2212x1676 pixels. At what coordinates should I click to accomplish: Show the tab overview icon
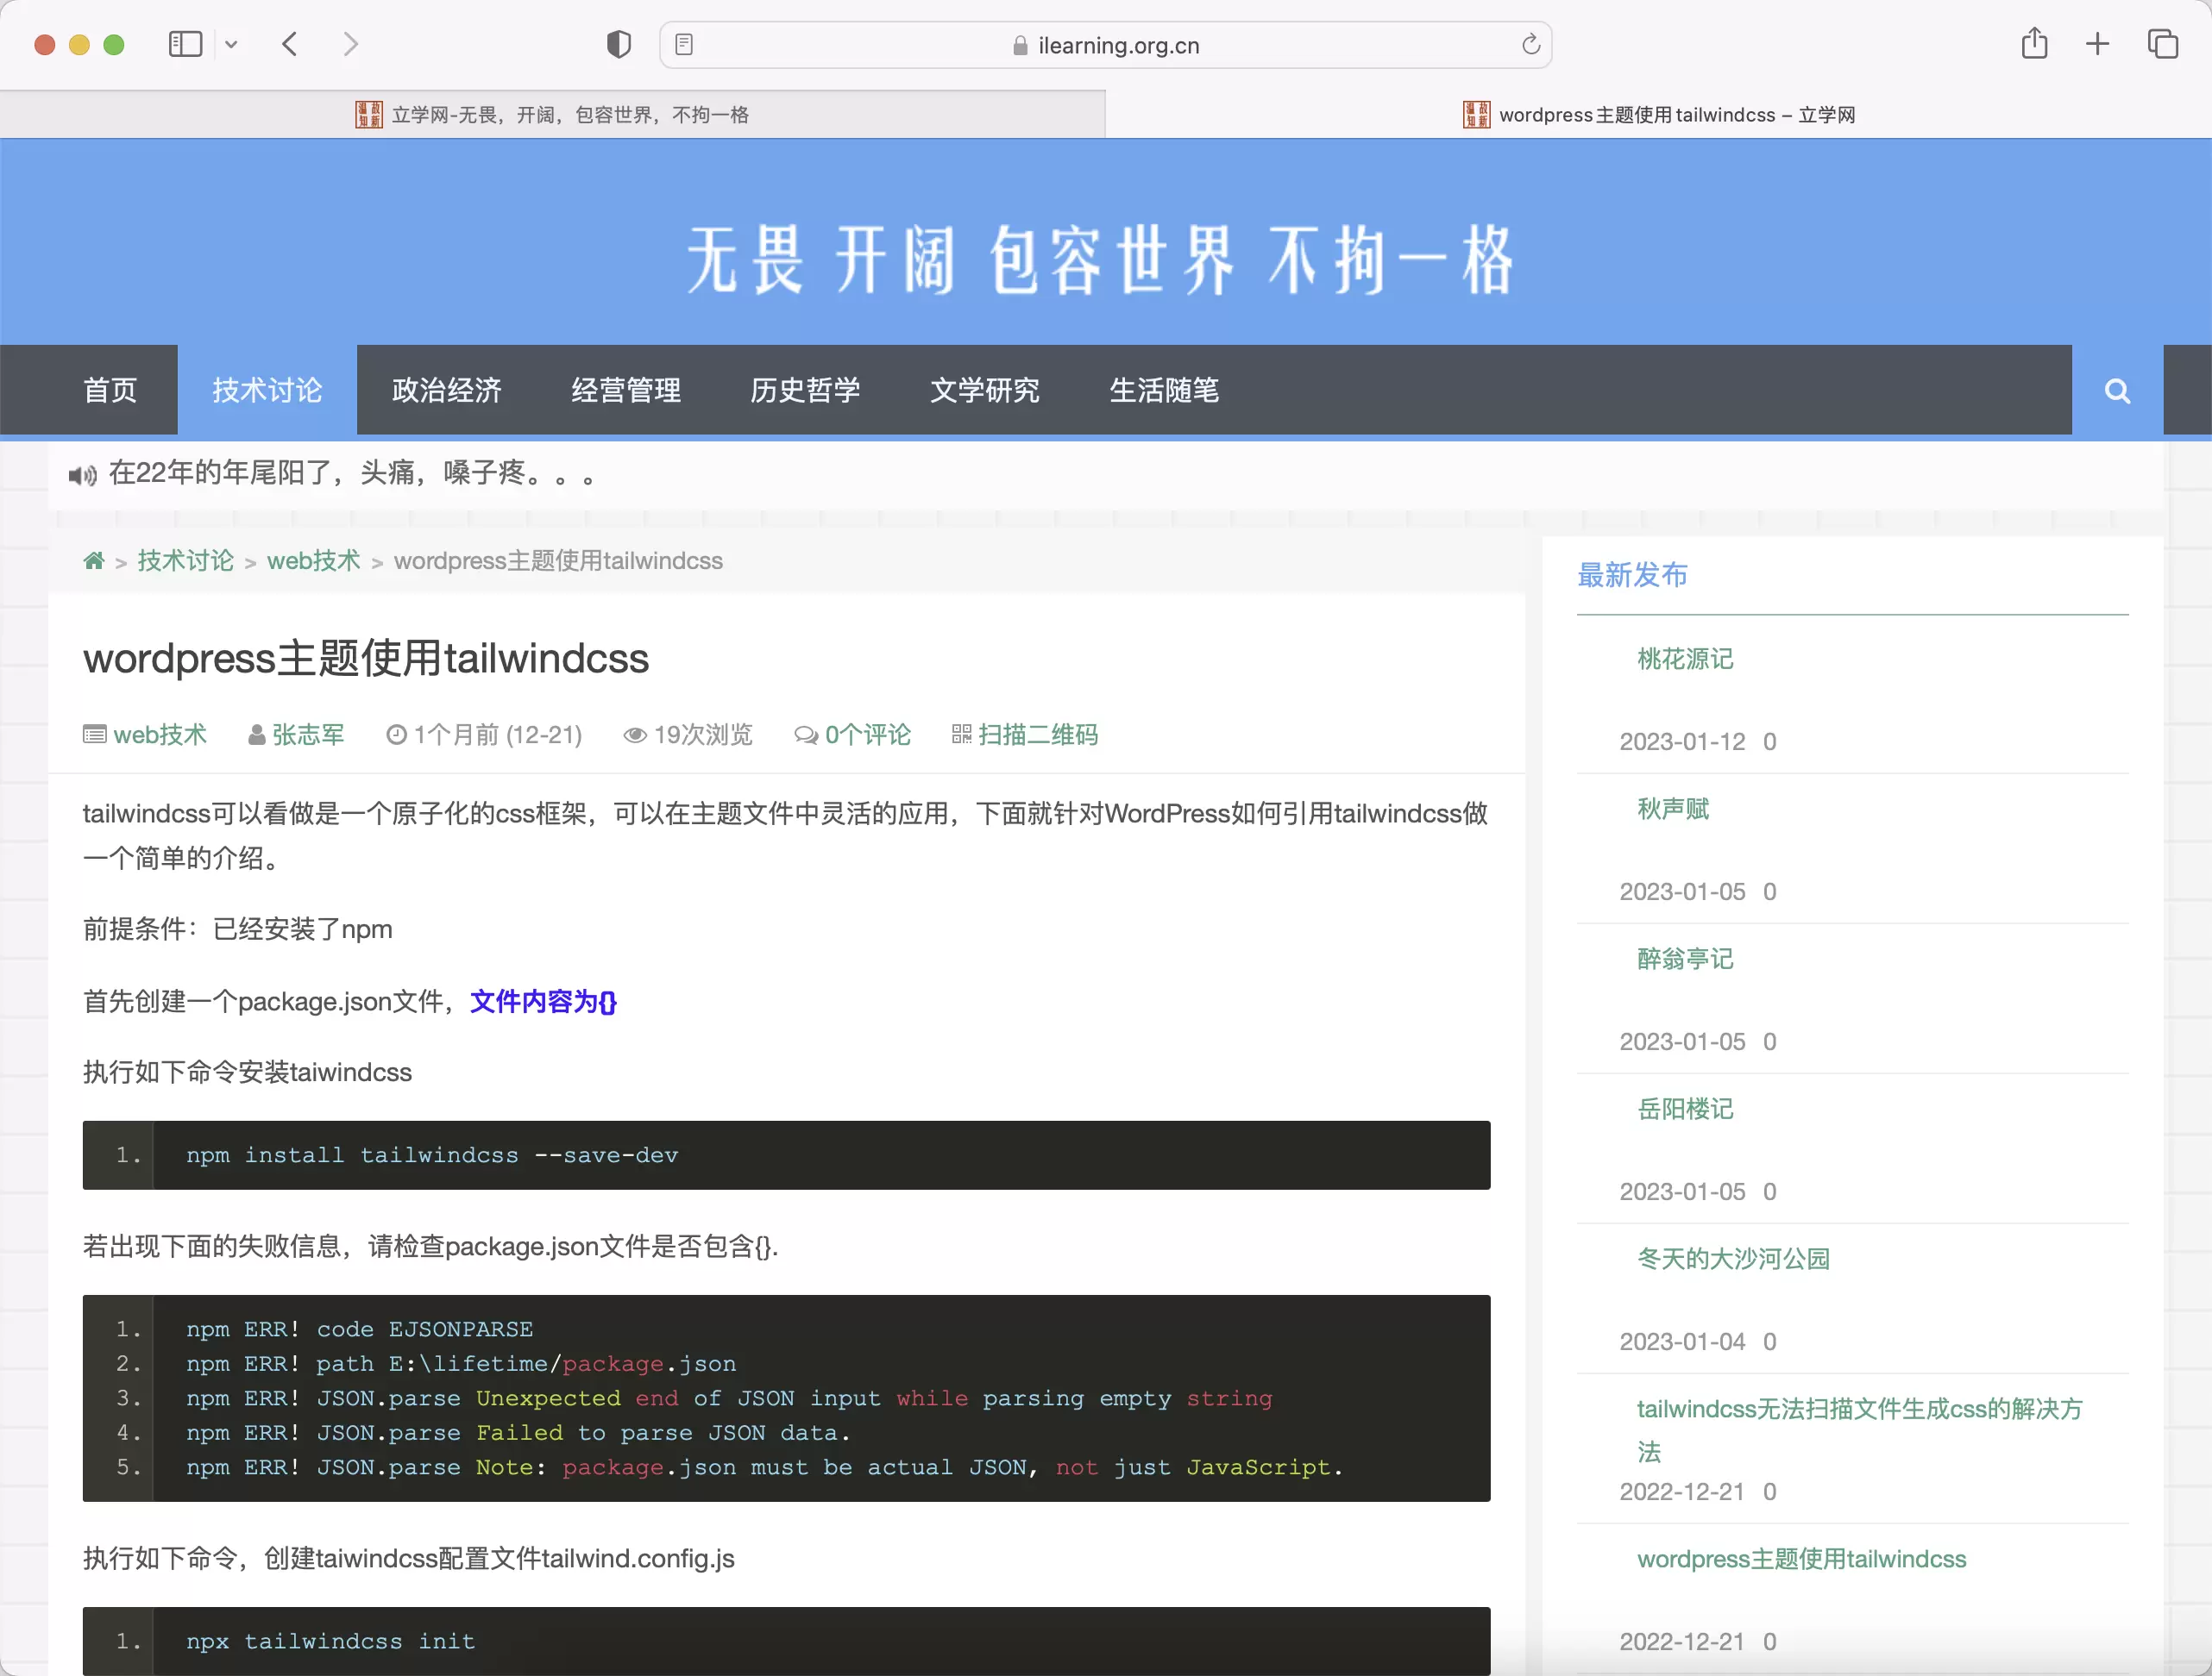coord(2162,43)
